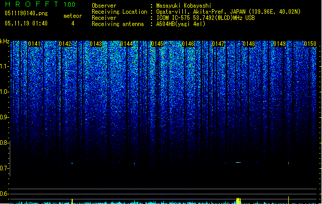This screenshot has width=322, height=204.
Task: Click the 0.8 kHz axis tick label
Action: tap(4, 143)
